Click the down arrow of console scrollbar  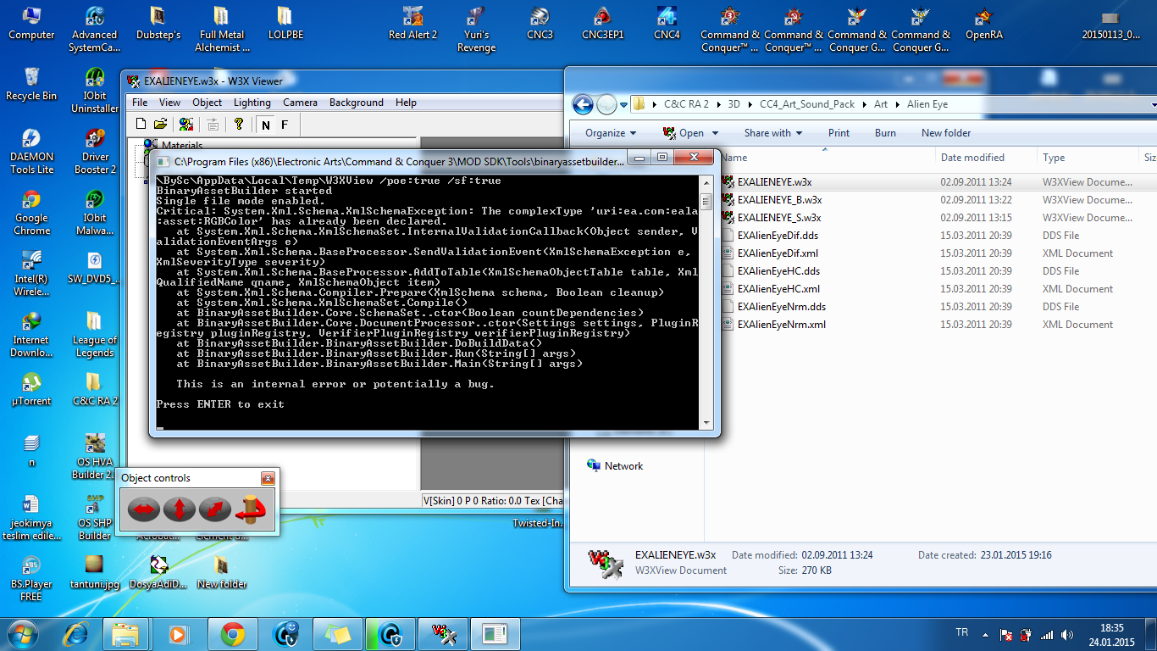click(x=706, y=422)
